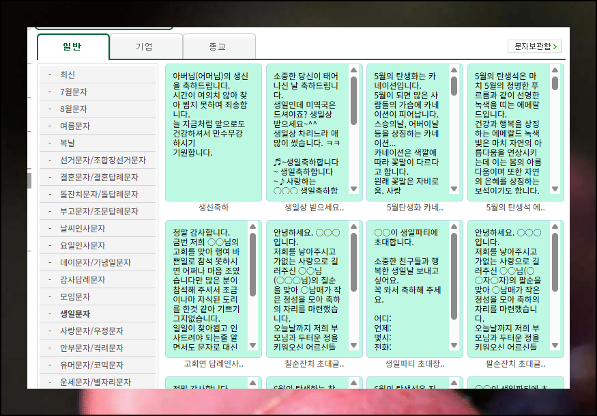This screenshot has height=416, width=597.
Task: Choose 돌잔치문자/돌답례문자 category
Action: [98, 194]
